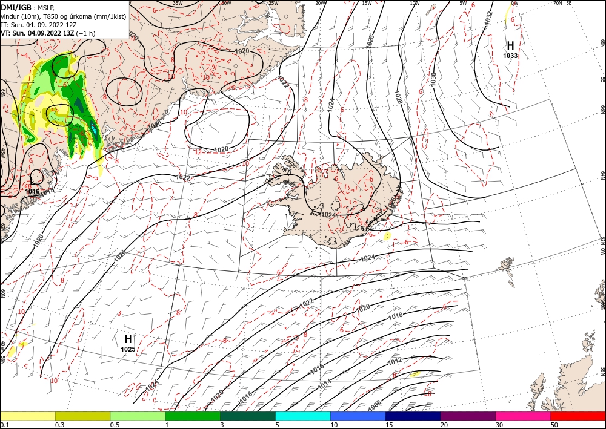Click the 1025 high pressure value
This screenshot has height=429, width=606.
tap(128, 349)
